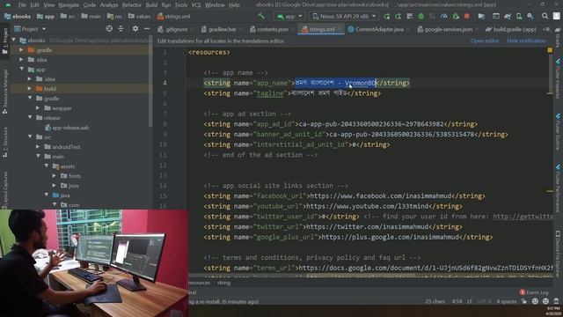563x317 pixels.
Task: Click the facebook_url string line
Action: click(x=344, y=195)
